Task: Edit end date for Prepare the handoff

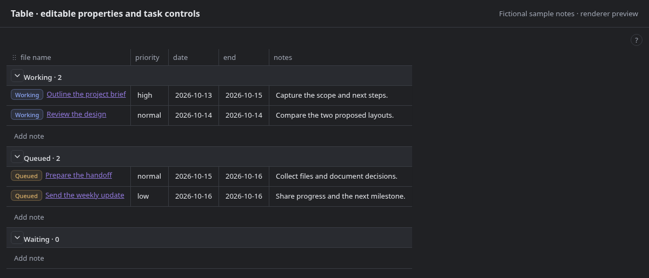Action: pos(244,177)
